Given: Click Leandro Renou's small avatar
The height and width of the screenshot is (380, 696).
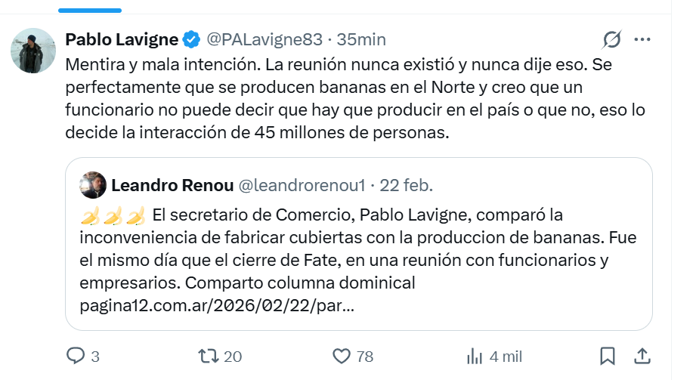Looking at the screenshot, I should (93, 185).
